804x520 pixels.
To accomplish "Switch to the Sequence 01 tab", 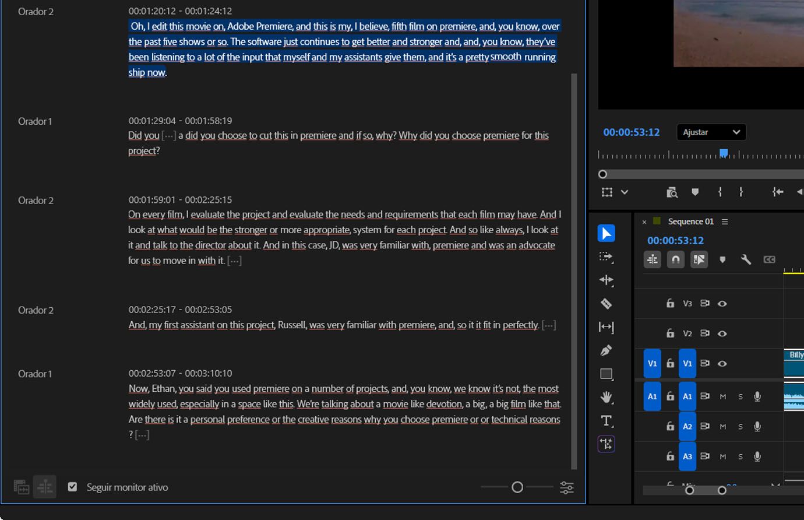I will 690,221.
